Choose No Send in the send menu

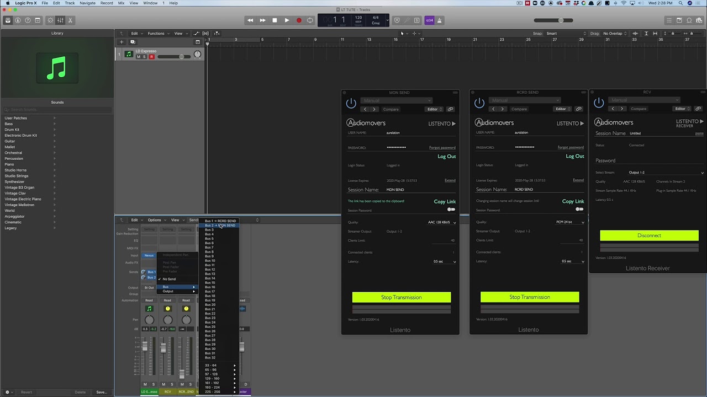177,279
